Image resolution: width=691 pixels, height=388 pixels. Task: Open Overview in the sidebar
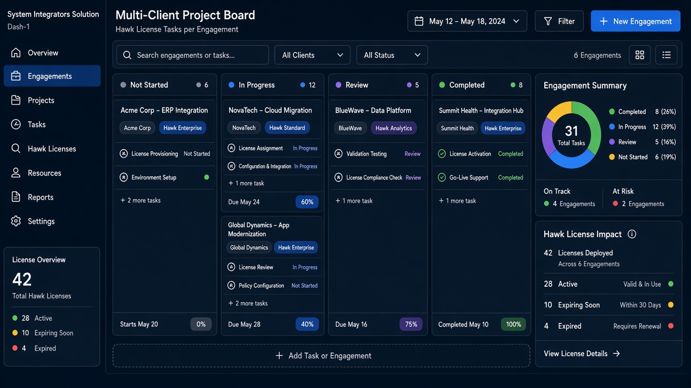(x=52, y=53)
